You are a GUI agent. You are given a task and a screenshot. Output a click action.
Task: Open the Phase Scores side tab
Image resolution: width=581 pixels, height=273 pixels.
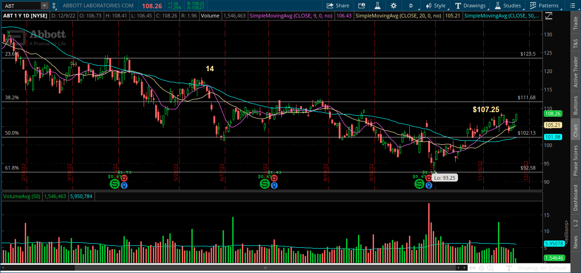tap(575, 160)
